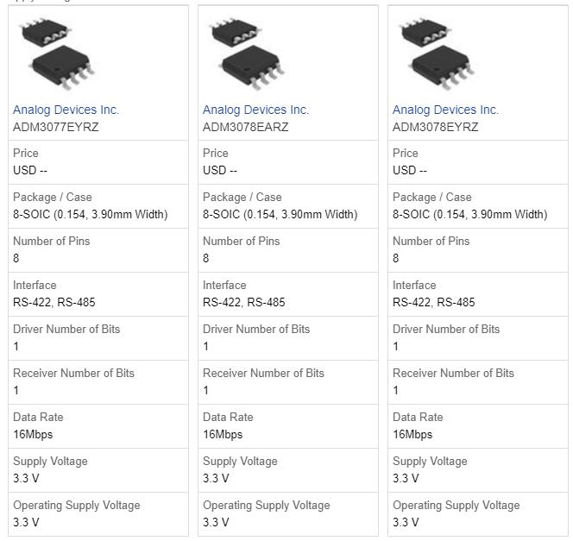Open Analog Devices Inc. link above ADM3078EYRZ
573x541 pixels.
click(x=445, y=110)
